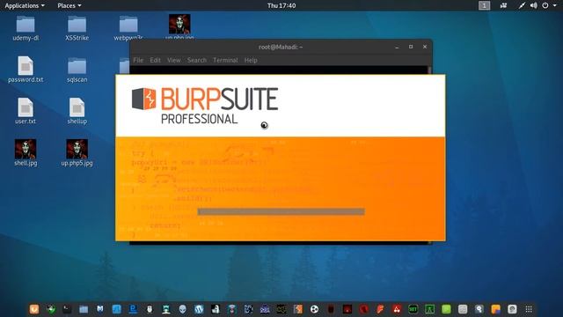Launch green SET icon in dock
Screen dimensions: 563x317
pos(413,309)
